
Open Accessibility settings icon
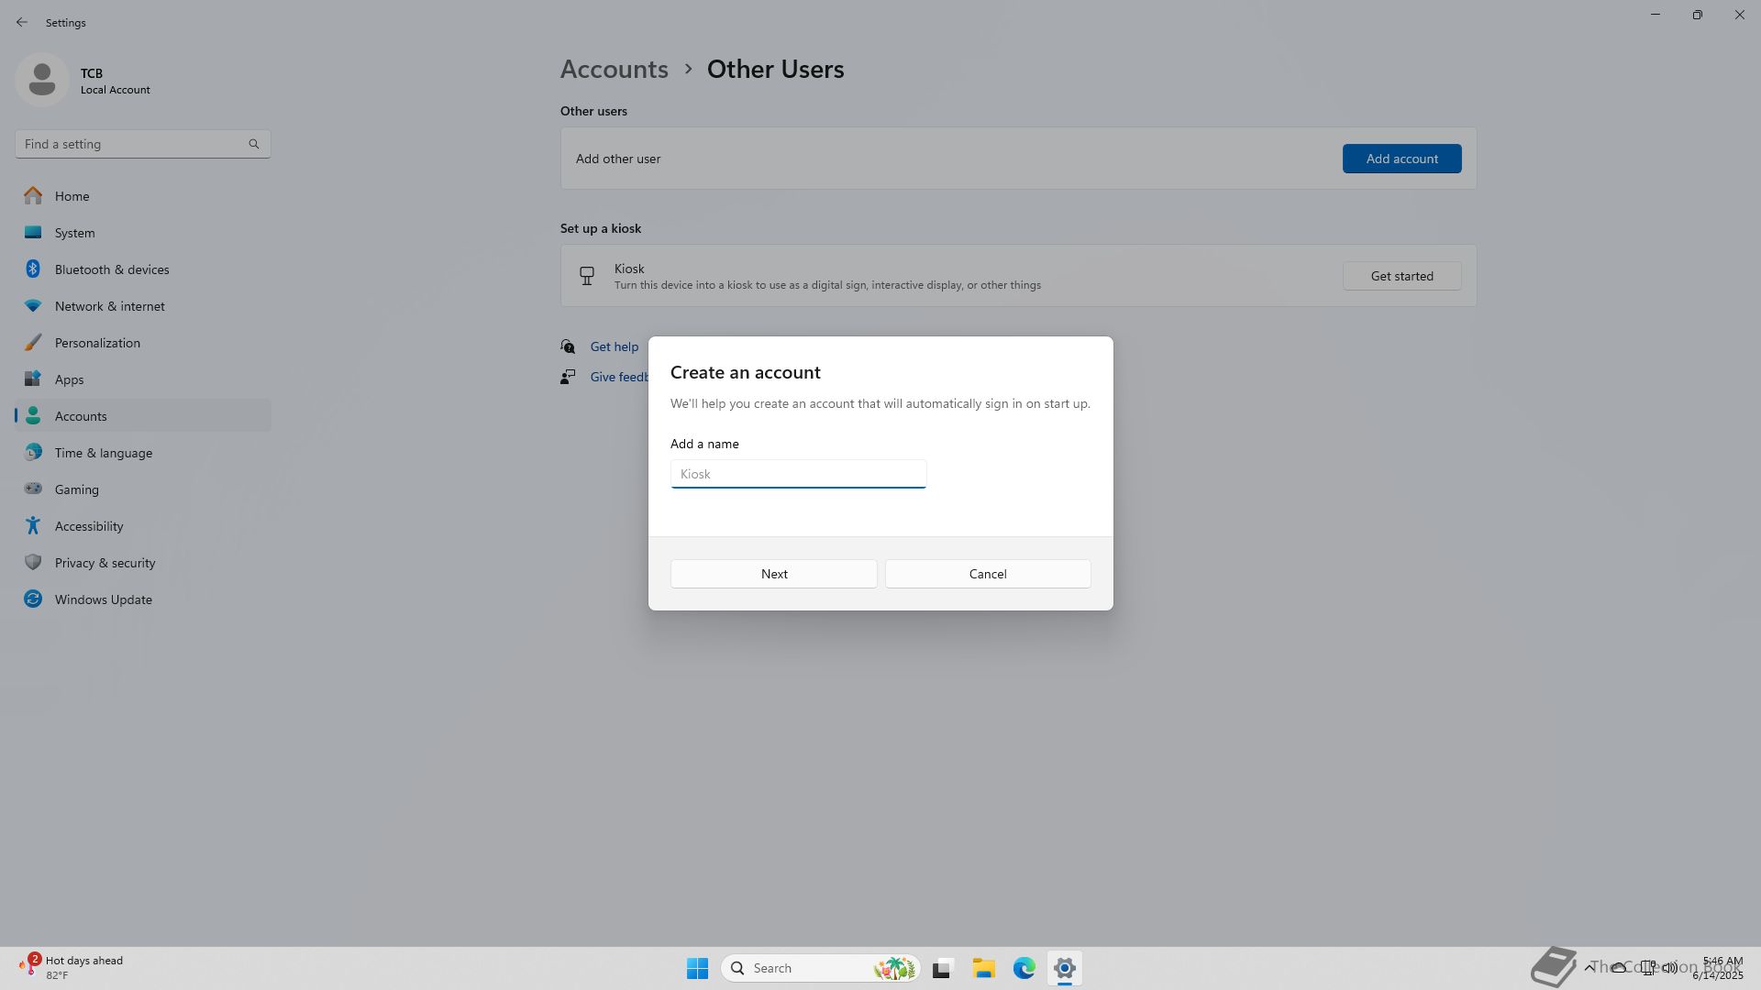tap(33, 526)
